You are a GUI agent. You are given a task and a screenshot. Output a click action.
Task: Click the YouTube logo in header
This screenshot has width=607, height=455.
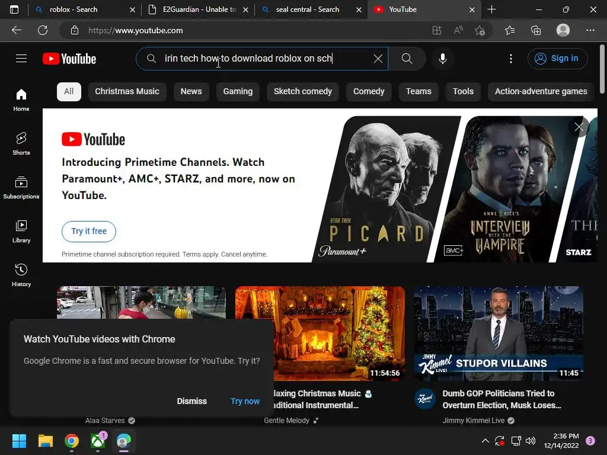[x=69, y=59]
